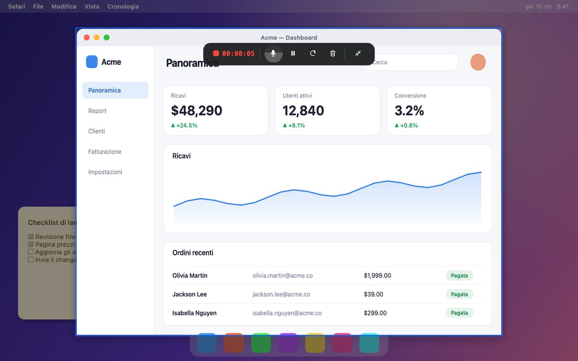Navigate to Fatturazione
578x361 pixels.
pos(115,152)
